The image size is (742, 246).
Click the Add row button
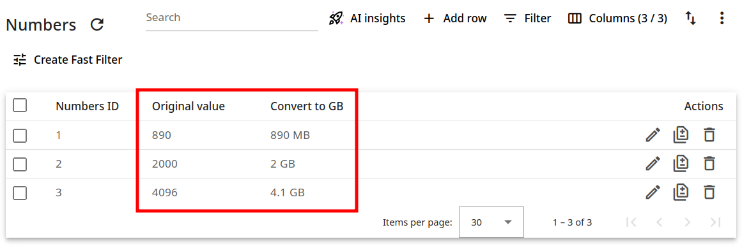tap(455, 18)
